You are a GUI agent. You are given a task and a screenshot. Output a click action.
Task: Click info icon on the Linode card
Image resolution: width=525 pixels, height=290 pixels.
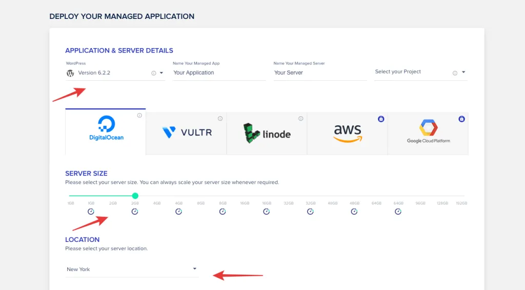pos(301,119)
